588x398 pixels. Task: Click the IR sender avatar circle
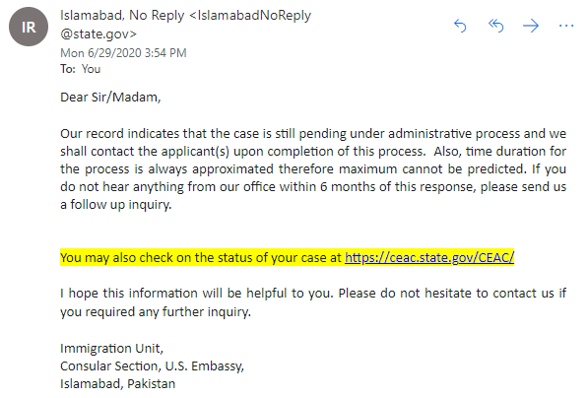[29, 27]
